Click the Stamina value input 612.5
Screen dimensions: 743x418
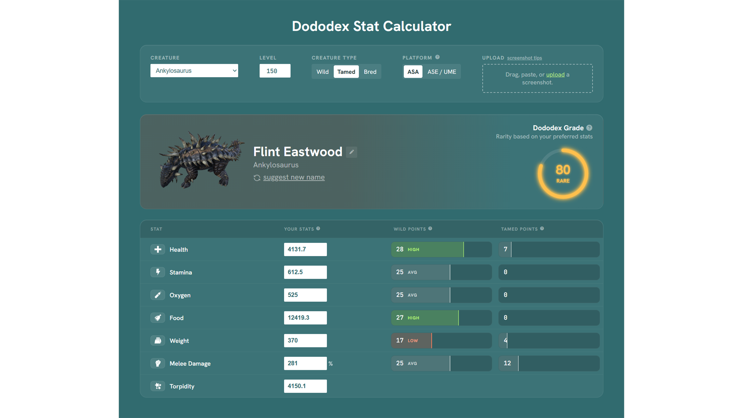coord(305,272)
